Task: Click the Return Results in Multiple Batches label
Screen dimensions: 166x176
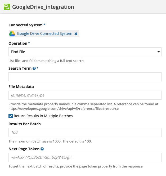Action: 43,116
